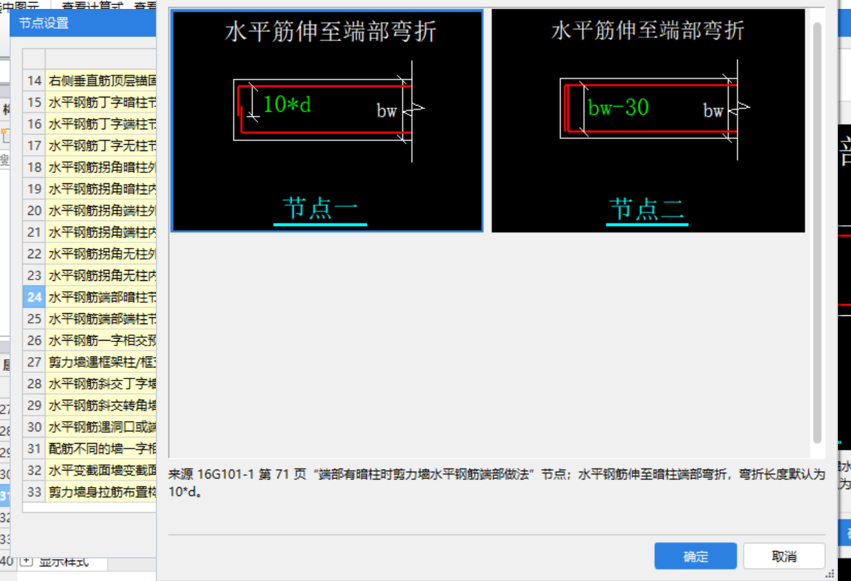Click the 10*d bend length value

pos(287,104)
